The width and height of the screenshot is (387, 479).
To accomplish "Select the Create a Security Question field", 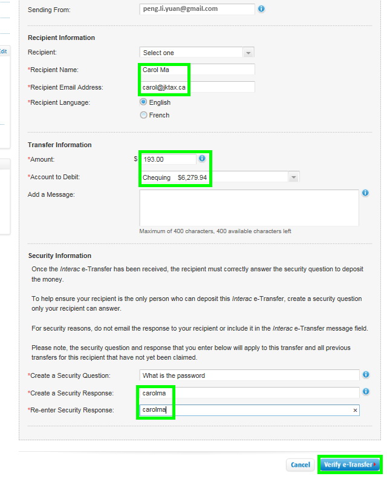I will coord(249,375).
